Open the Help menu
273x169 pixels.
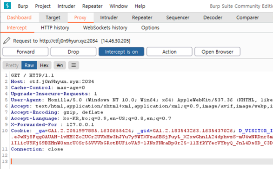coord(140,6)
